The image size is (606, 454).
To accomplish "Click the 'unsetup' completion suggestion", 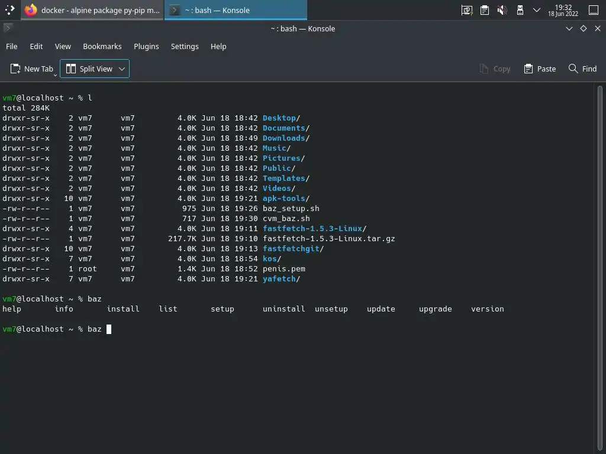I will (331, 309).
